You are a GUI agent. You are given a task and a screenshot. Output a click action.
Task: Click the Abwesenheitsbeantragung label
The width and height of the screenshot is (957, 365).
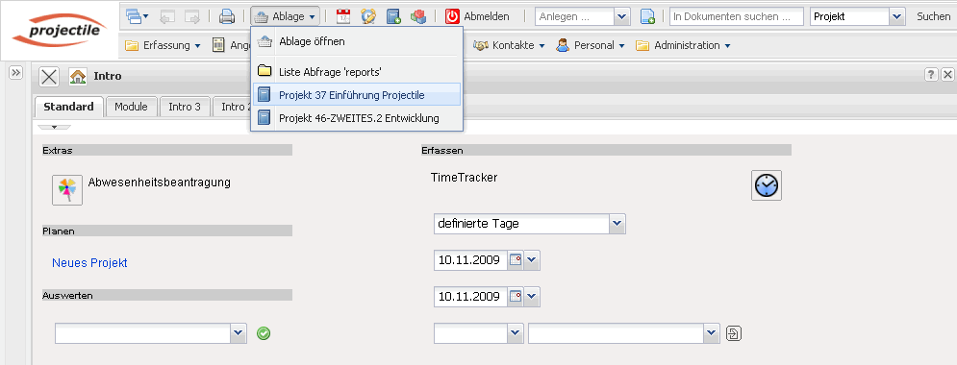pos(160,182)
